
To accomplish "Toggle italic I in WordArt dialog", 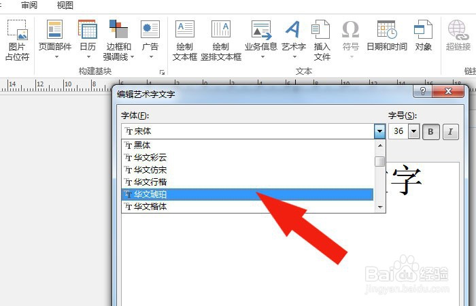I will 450,132.
